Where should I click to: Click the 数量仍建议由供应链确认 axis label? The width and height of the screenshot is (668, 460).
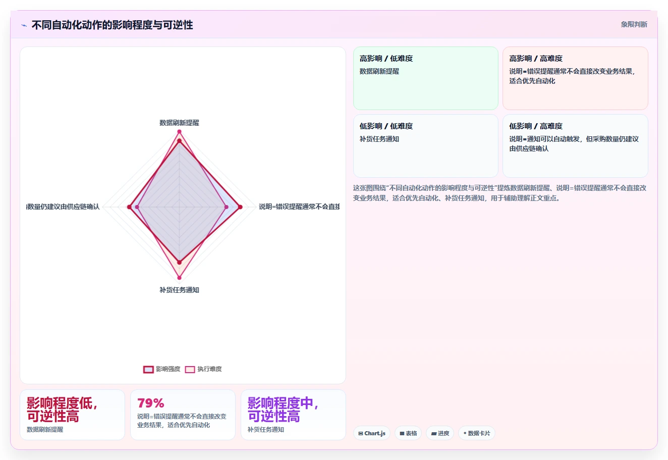pos(63,207)
